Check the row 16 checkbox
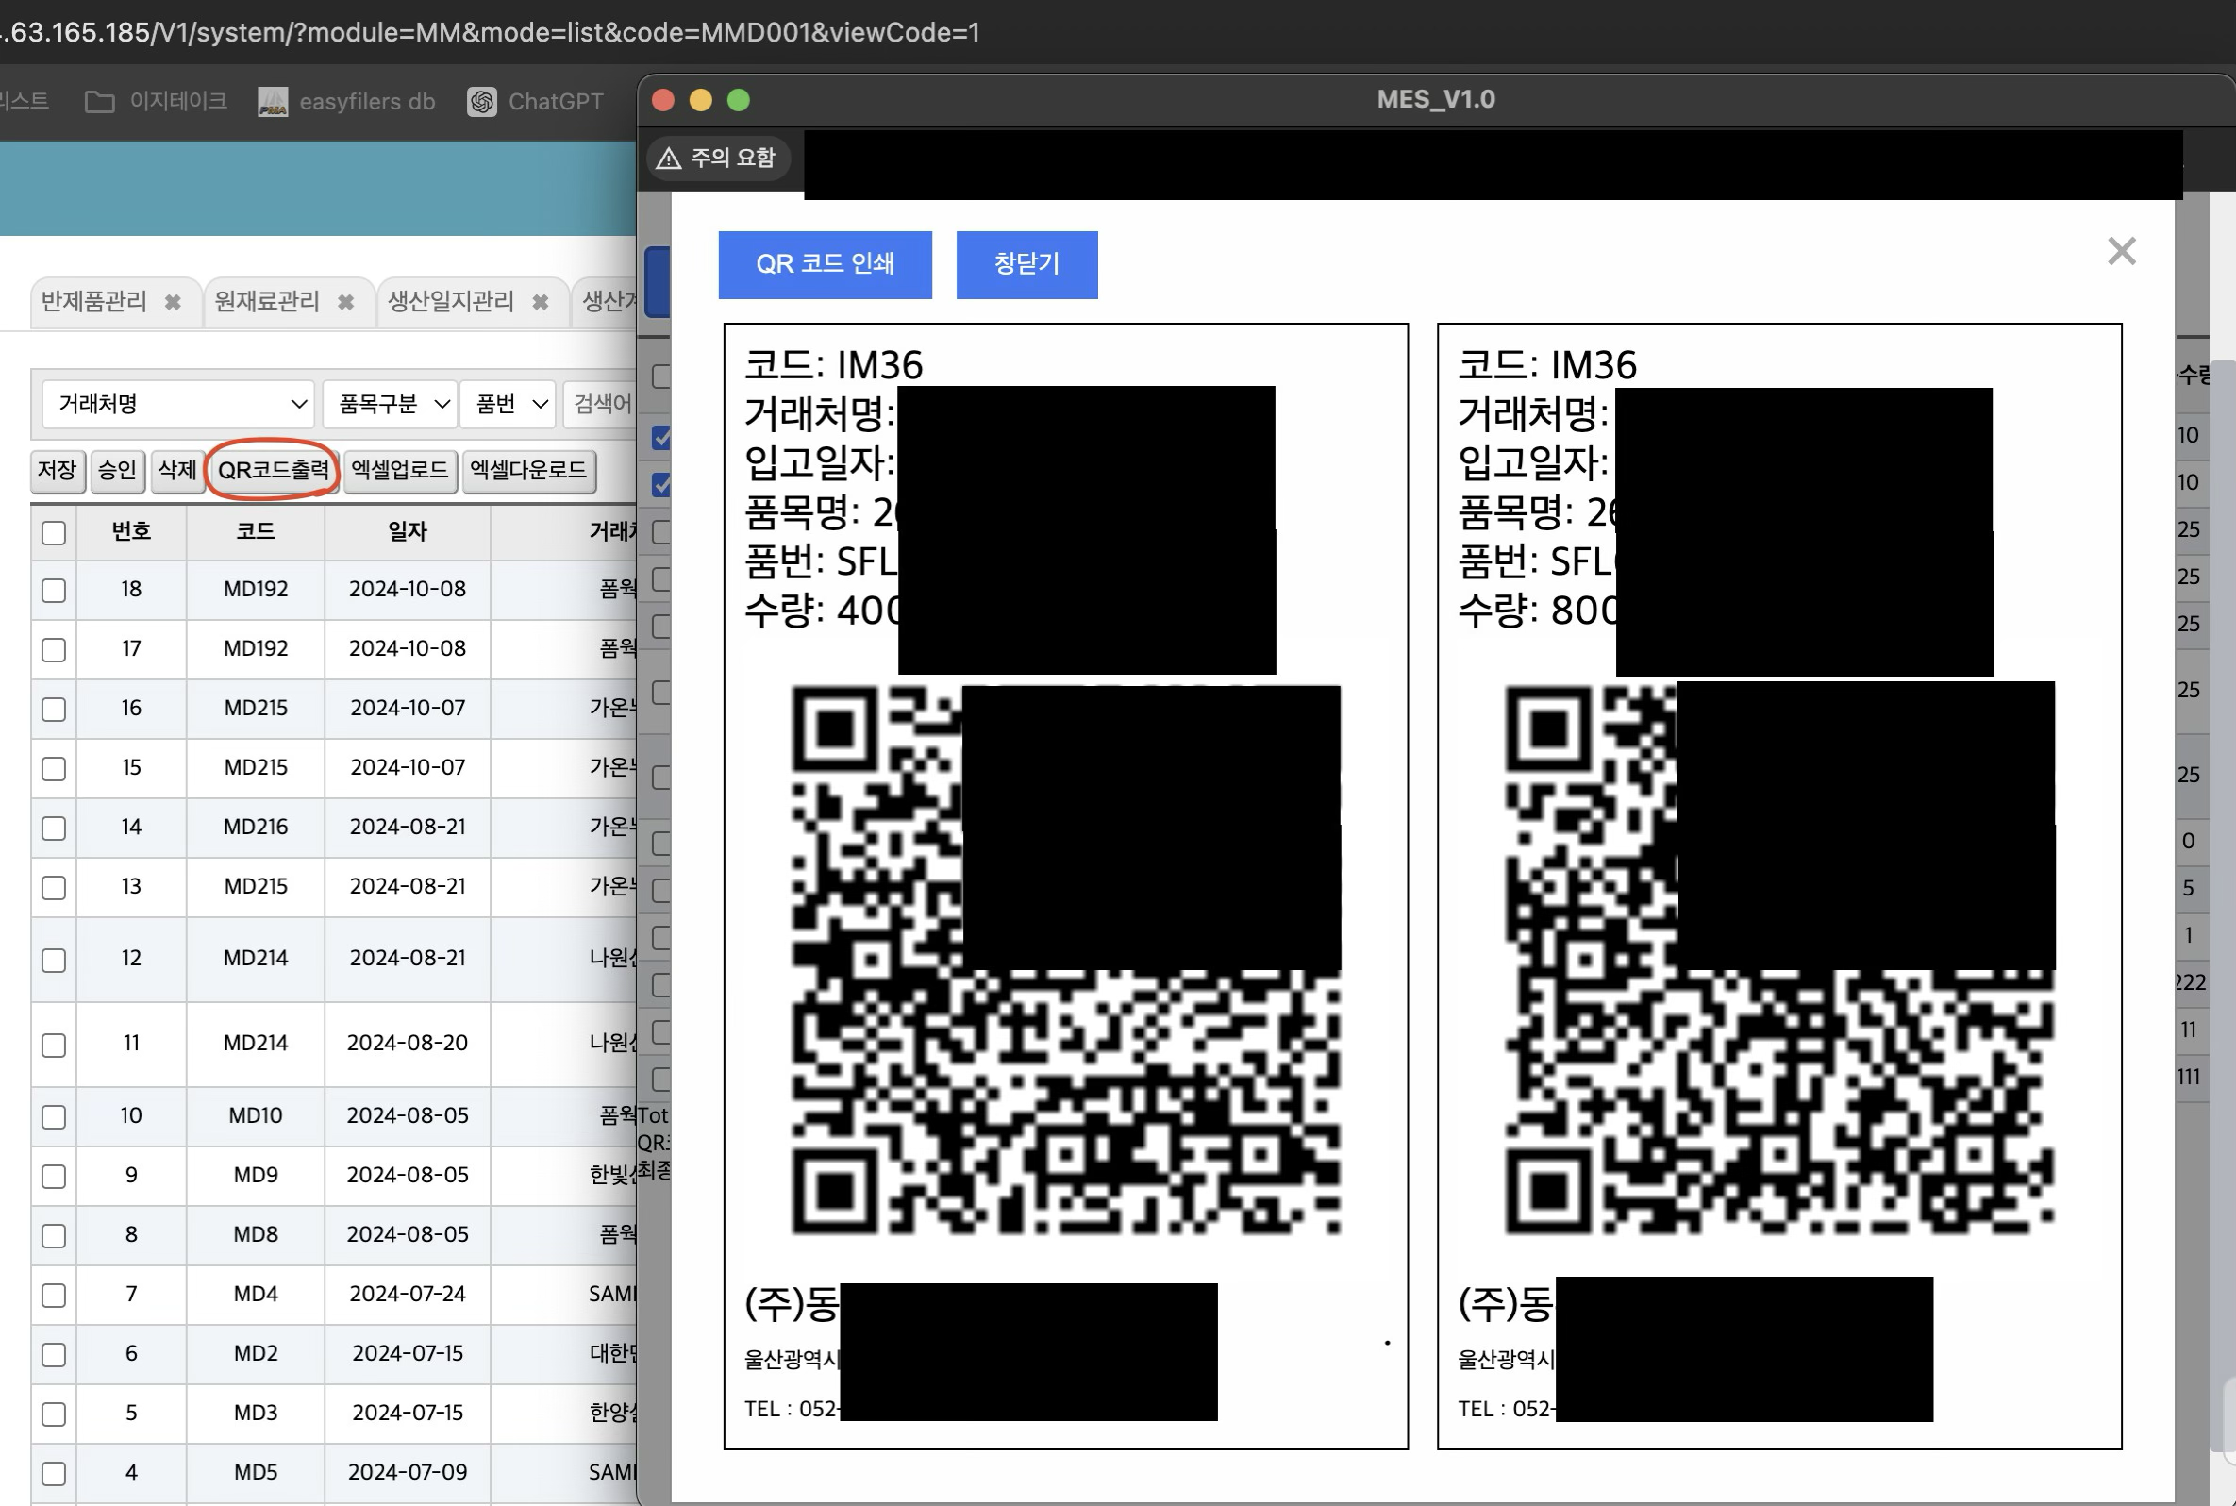This screenshot has height=1506, width=2236. 54,709
